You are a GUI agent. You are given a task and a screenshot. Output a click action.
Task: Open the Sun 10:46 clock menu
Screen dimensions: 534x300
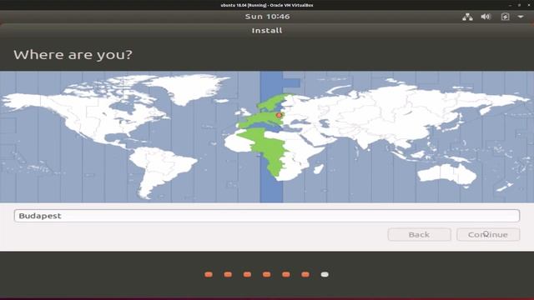point(267,17)
